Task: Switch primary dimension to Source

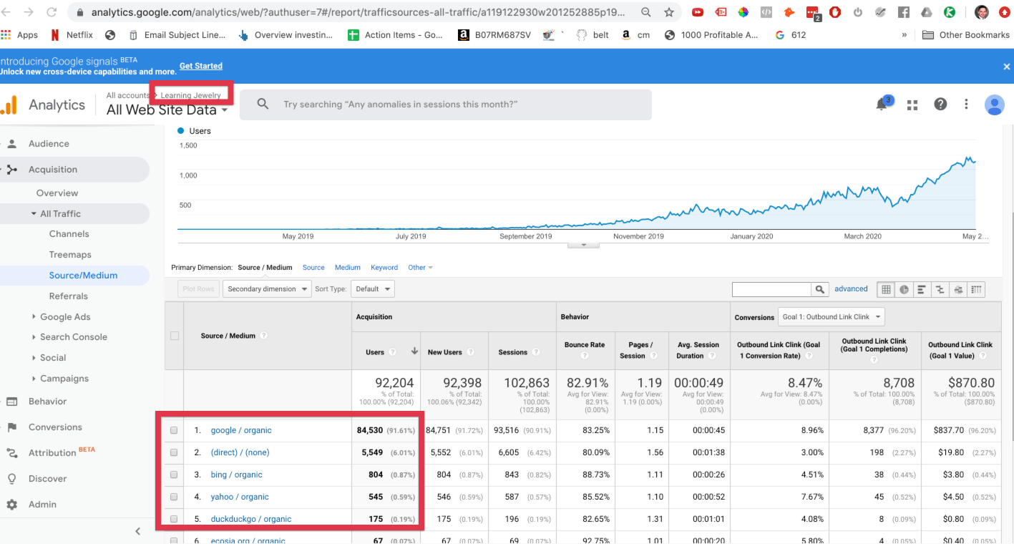Action: [x=313, y=268]
